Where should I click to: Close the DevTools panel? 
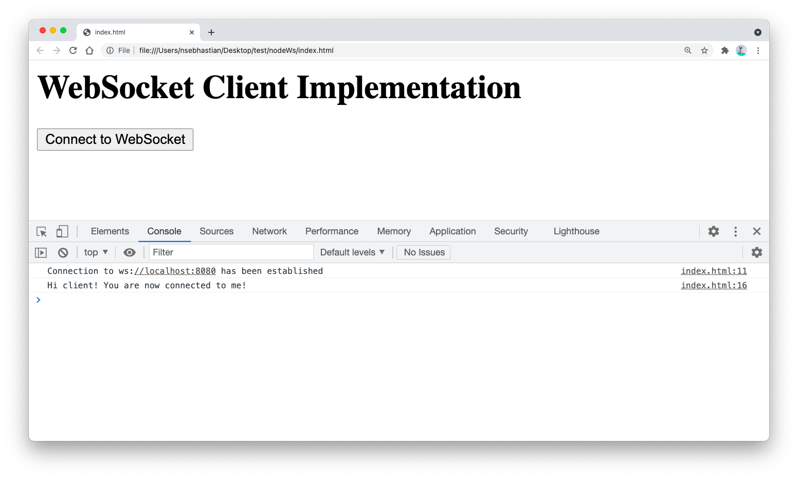pyautogui.click(x=757, y=231)
